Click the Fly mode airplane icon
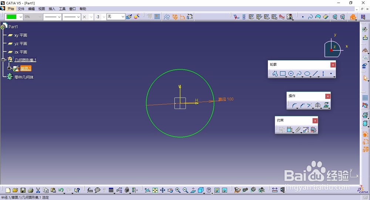This screenshot has width=370, height=200. [x=148, y=190]
